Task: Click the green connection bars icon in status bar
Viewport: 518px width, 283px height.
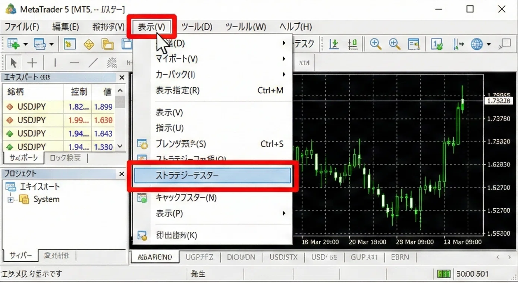Action: [x=444, y=274]
